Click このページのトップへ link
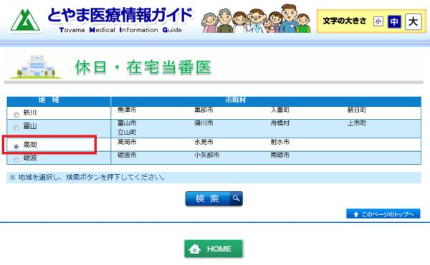This screenshot has width=430, height=265. coord(383,214)
